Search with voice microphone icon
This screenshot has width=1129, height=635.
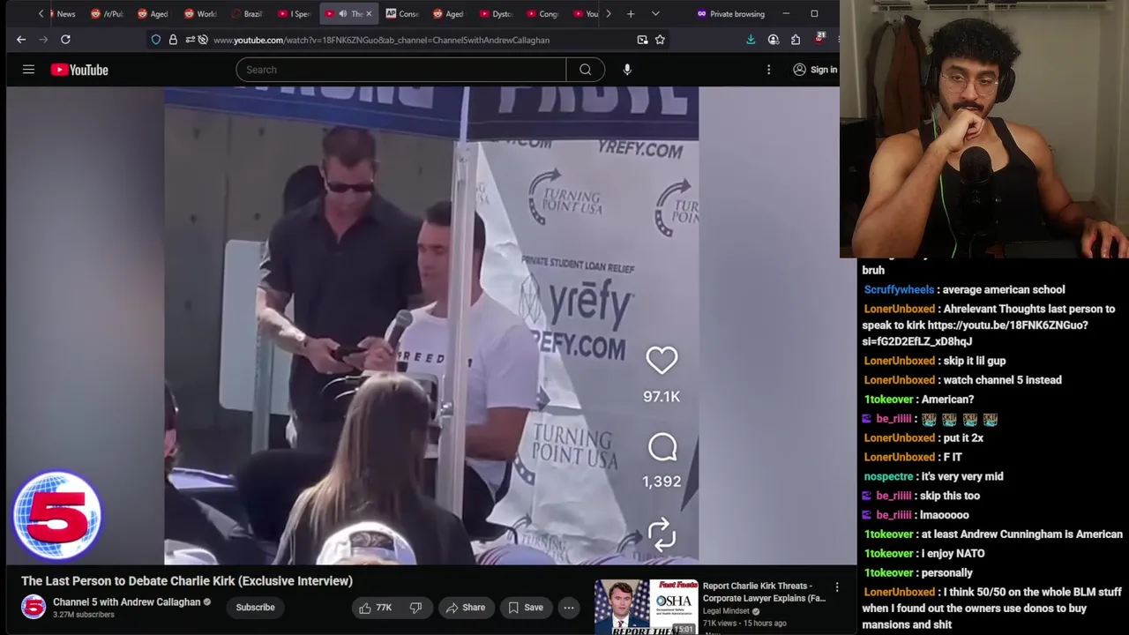click(x=627, y=70)
